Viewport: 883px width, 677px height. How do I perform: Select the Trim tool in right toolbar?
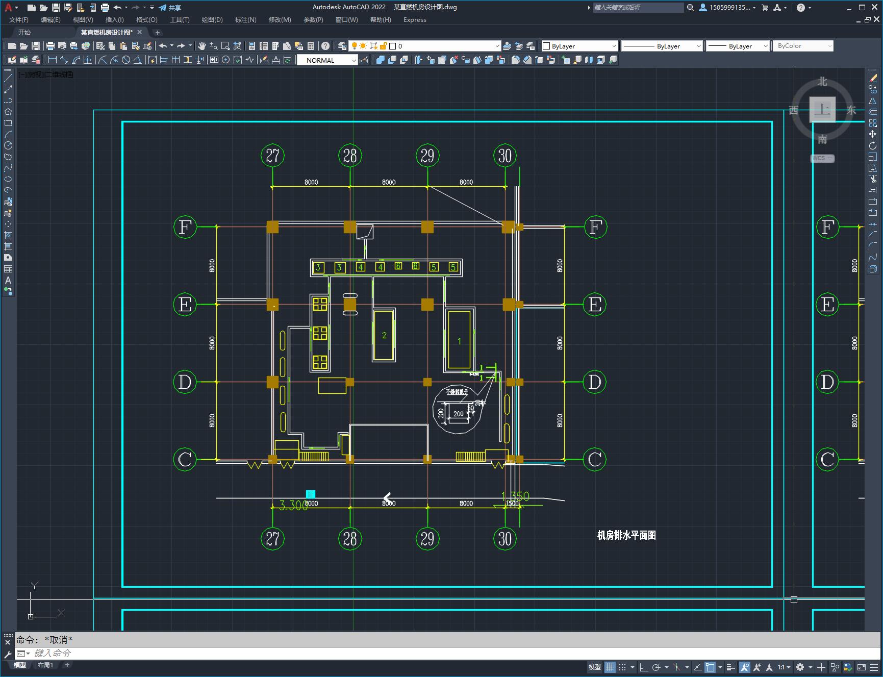tap(873, 179)
